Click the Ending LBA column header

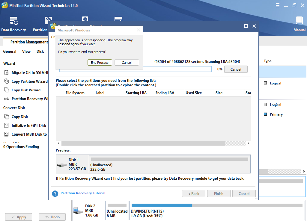(170, 93)
